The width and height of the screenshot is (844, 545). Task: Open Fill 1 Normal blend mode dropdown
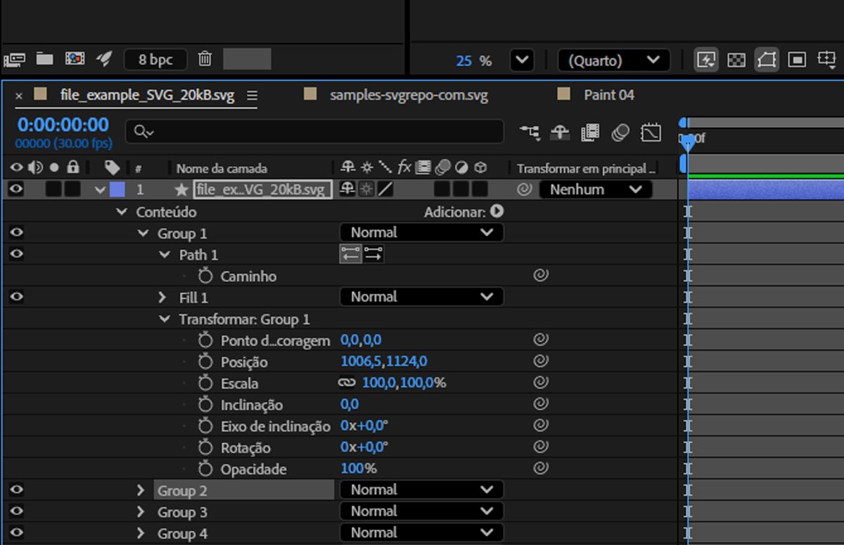(421, 297)
